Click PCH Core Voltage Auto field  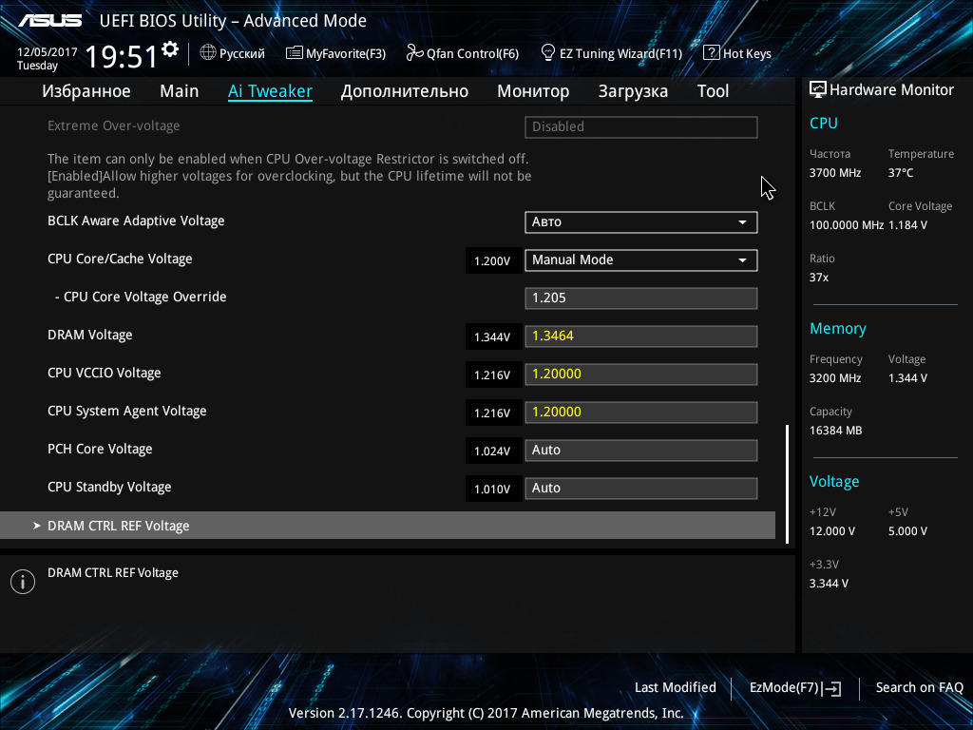click(641, 450)
